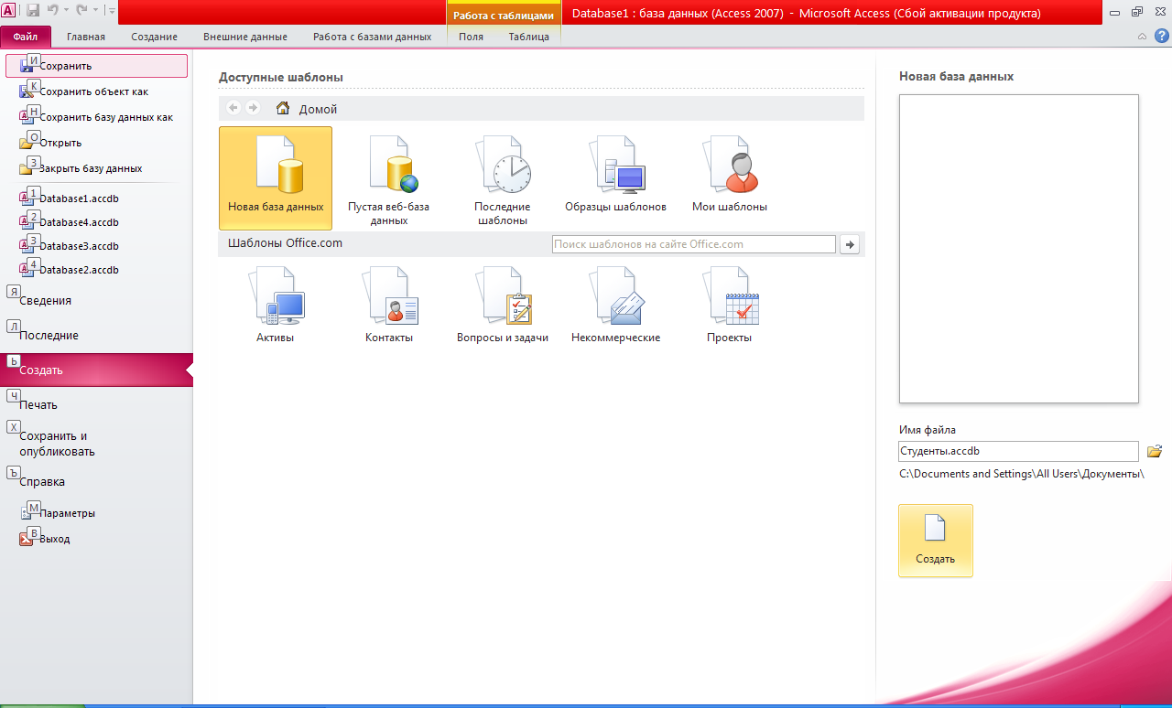The image size is (1172, 708).
Task: Open the Файл tab
Action: 26,37
